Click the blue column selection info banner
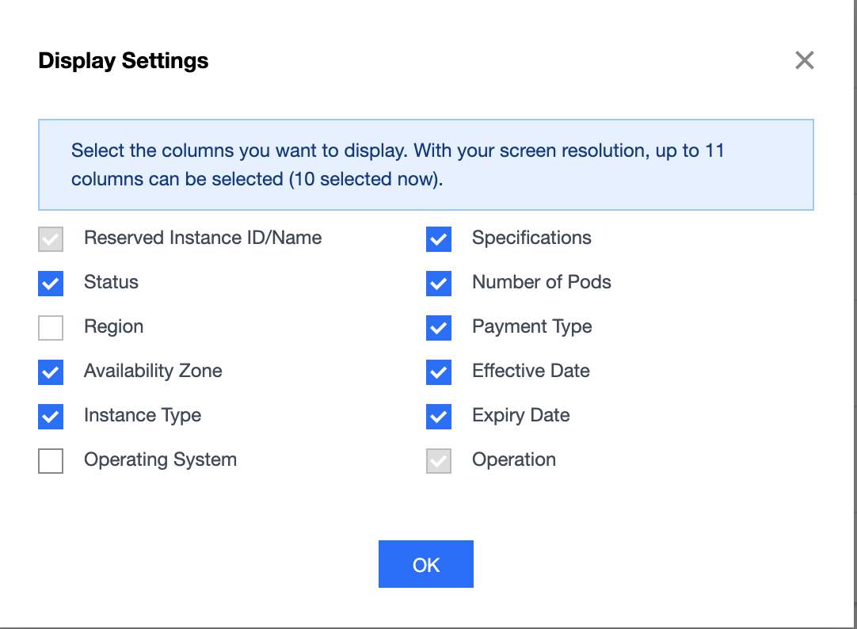Viewport: 857px width, 629px height. tap(425, 165)
